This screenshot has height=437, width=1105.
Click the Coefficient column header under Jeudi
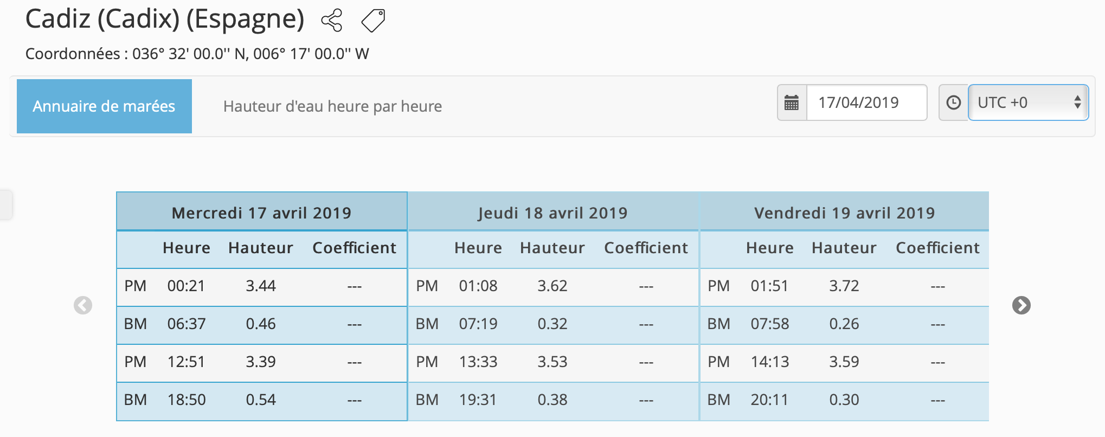pyautogui.click(x=646, y=248)
